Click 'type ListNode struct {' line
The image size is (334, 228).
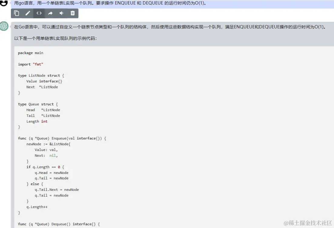pyautogui.click(x=41, y=75)
